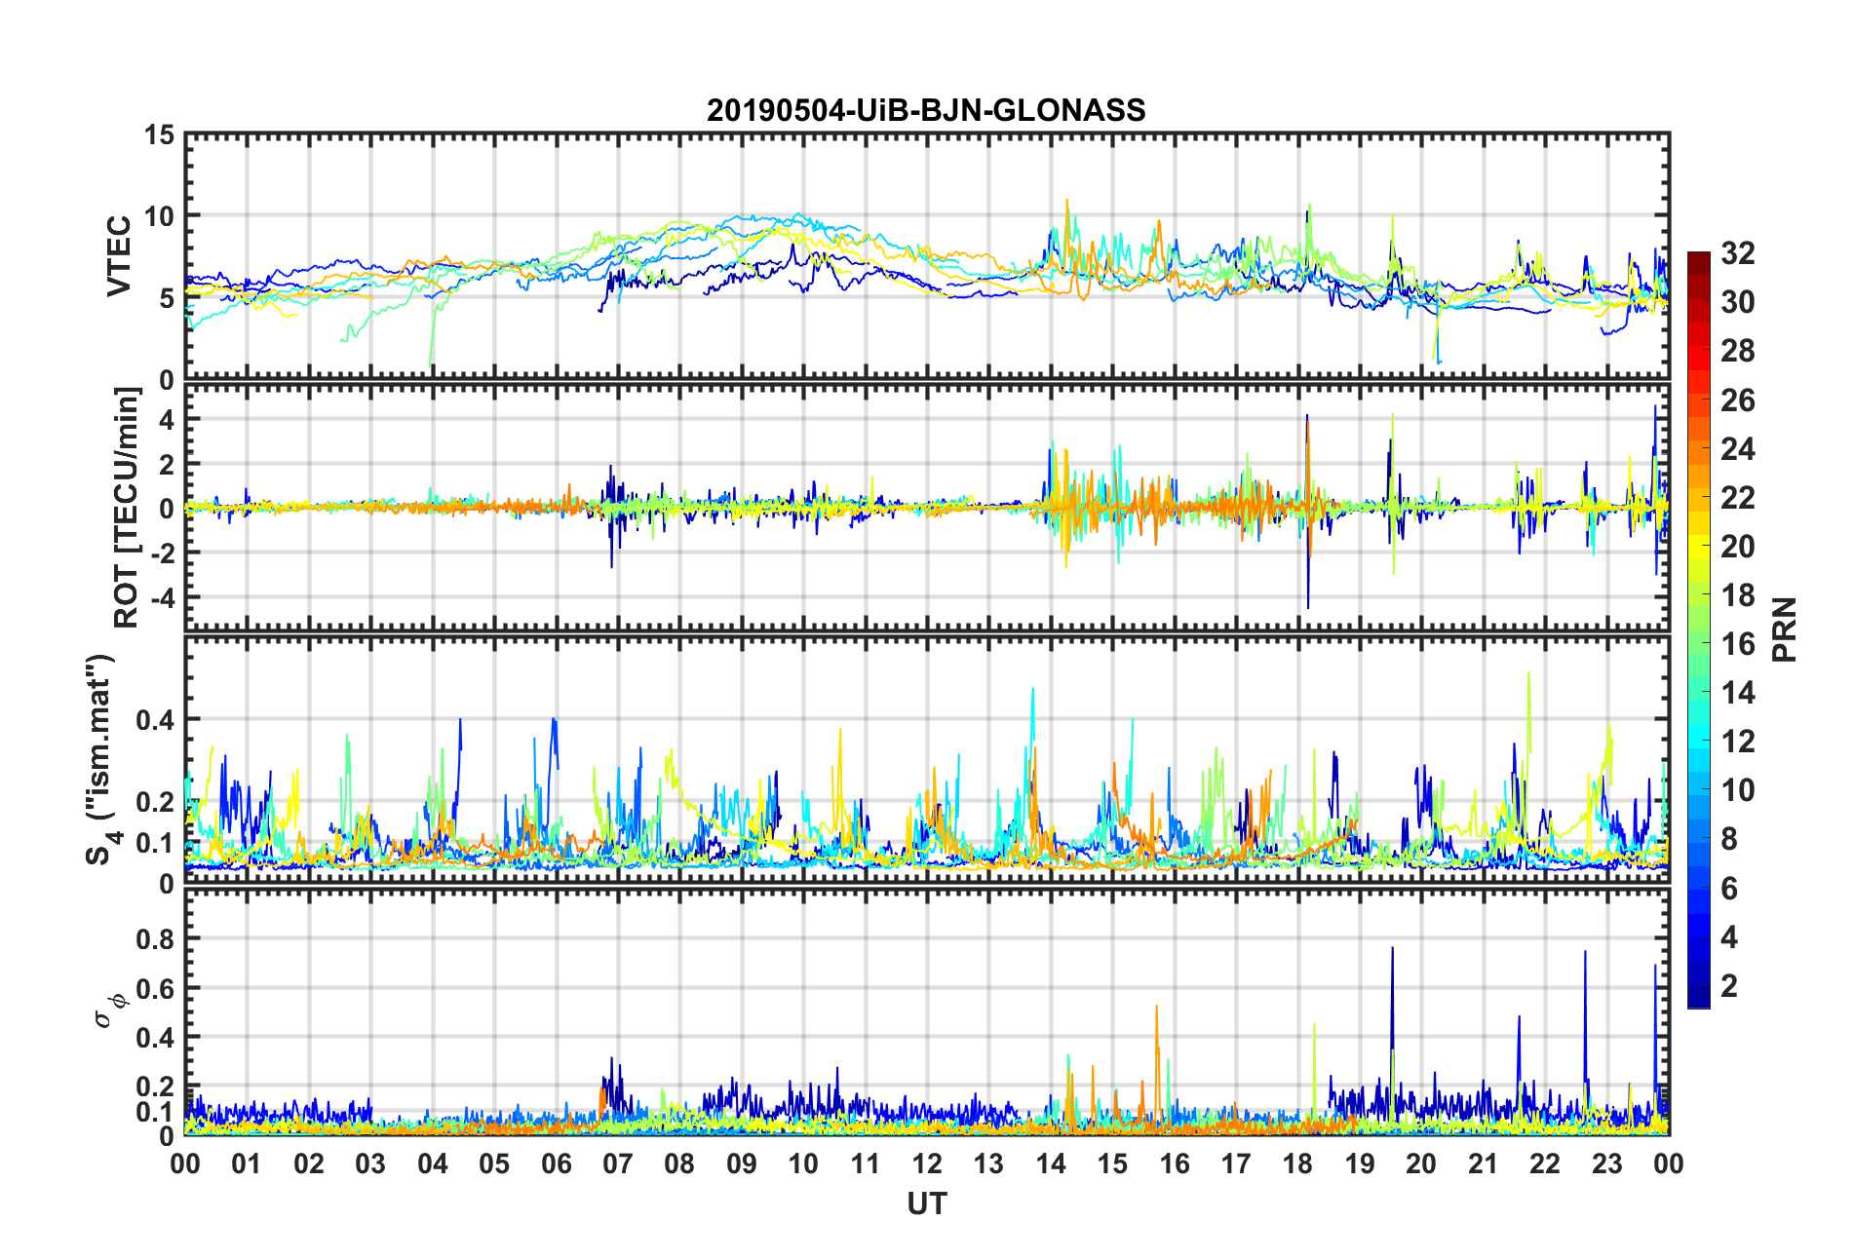1854x1259 pixels.
Task: Click the 12 hour tick label on the x-axis
Action: [x=926, y=1164]
